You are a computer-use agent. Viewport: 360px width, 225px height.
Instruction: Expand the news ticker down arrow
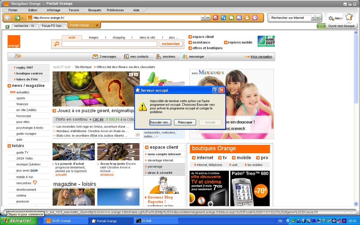coord(137,135)
